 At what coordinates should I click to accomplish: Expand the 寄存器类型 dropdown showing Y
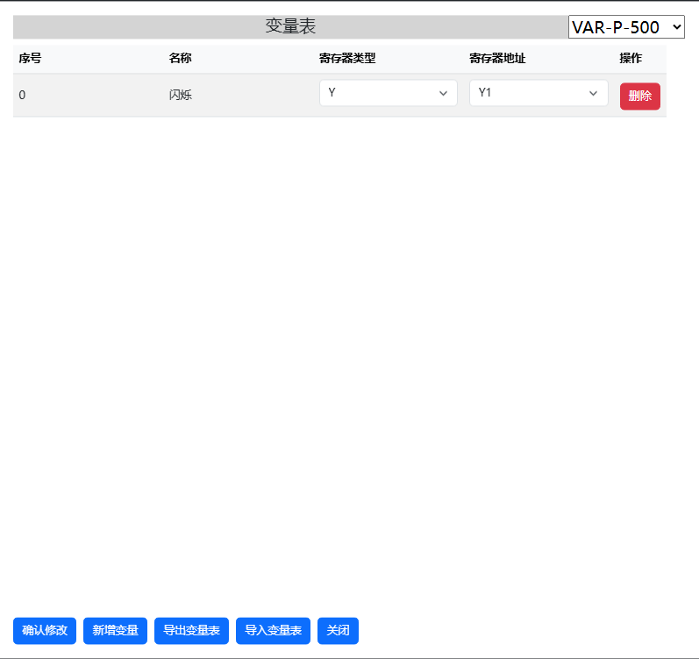(x=388, y=93)
